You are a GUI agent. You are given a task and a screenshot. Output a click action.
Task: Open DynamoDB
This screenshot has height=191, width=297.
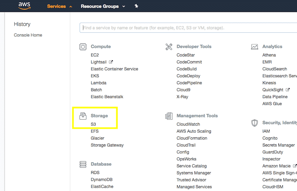101,180
